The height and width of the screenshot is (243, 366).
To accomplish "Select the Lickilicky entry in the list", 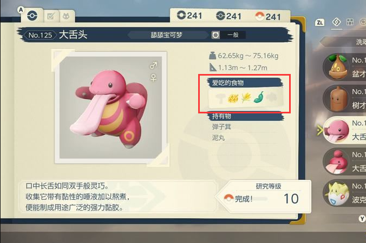I will [x=344, y=161].
